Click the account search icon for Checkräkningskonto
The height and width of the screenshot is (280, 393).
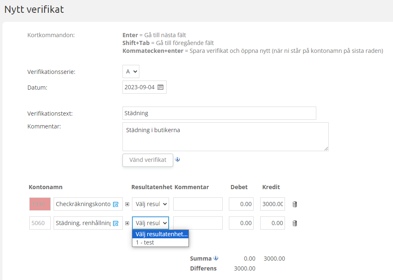pos(116,204)
